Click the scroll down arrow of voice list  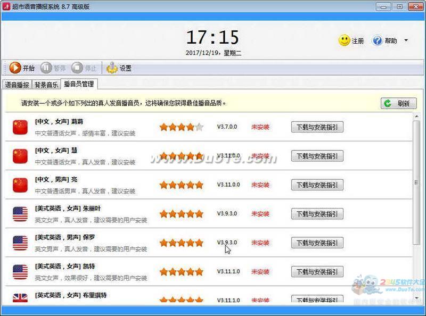click(416, 299)
